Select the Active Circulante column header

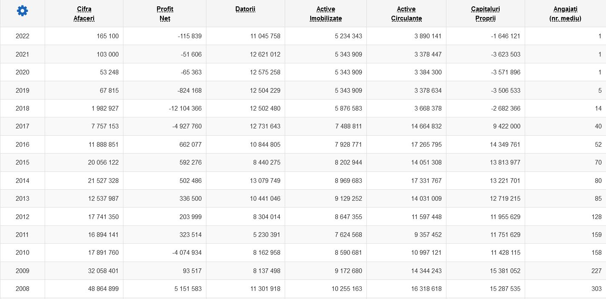coord(406,14)
